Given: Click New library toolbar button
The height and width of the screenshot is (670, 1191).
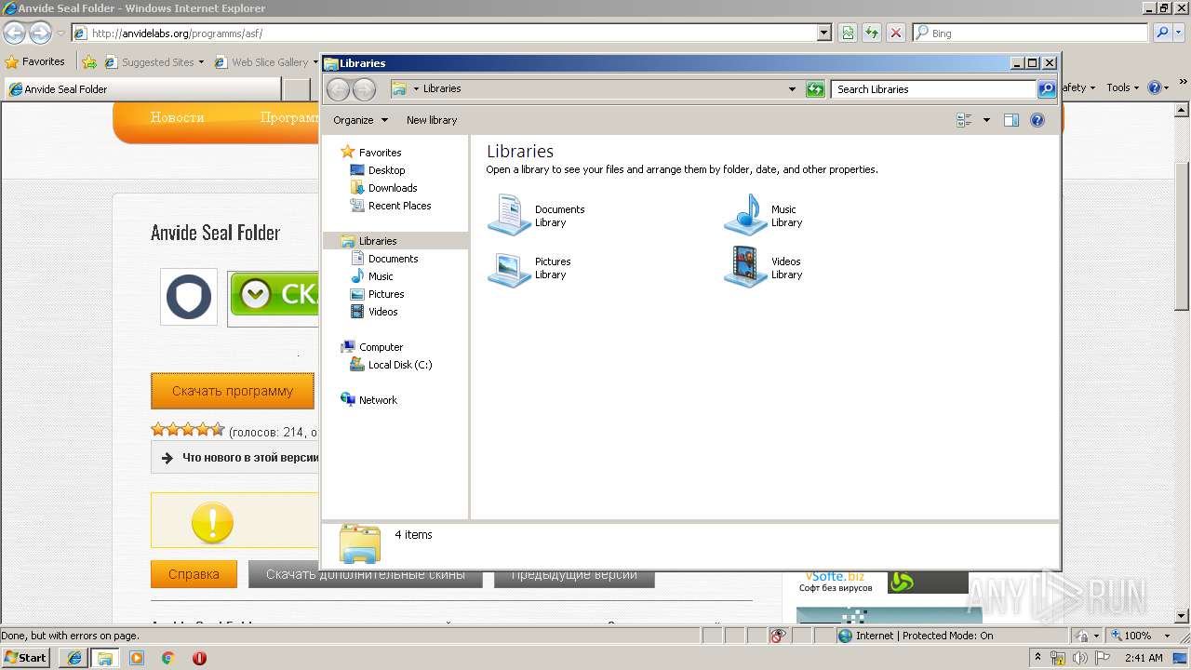Looking at the screenshot, I should click(432, 120).
